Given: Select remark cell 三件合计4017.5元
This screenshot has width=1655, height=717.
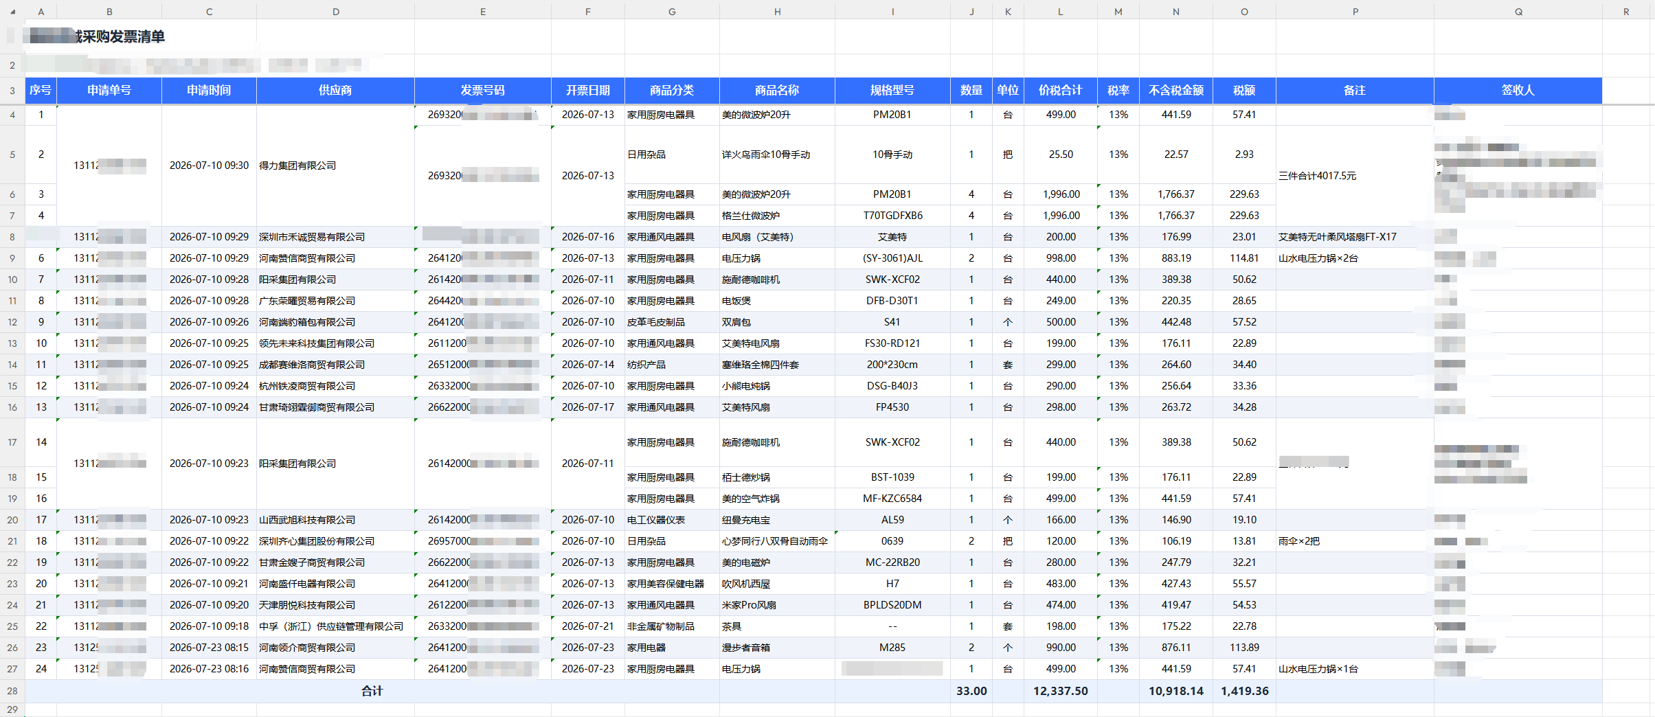Looking at the screenshot, I should [1355, 176].
